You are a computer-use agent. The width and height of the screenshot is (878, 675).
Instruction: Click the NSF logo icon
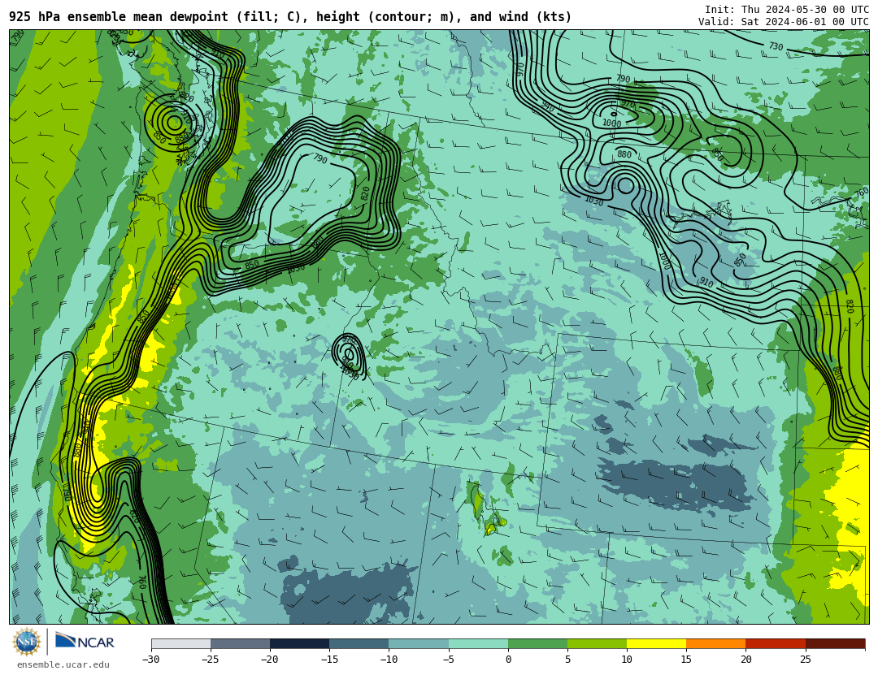[27, 642]
